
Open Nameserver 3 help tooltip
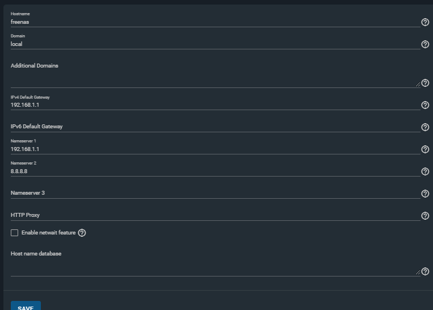[425, 194]
